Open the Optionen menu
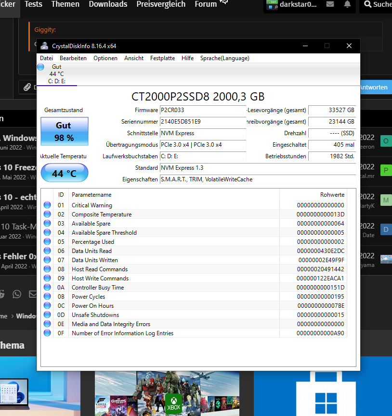392x416 pixels. (105, 58)
